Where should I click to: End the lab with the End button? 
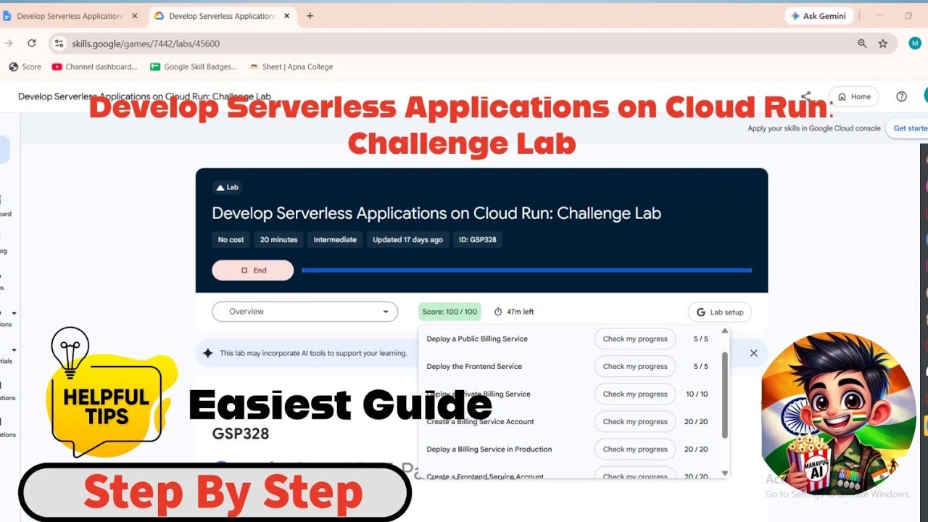coord(253,270)
